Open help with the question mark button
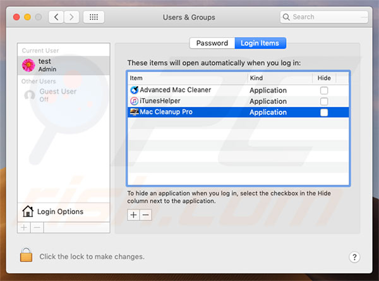Image resolution: width=379 pixels, height=281 pixels. click(x=354, y=257)
